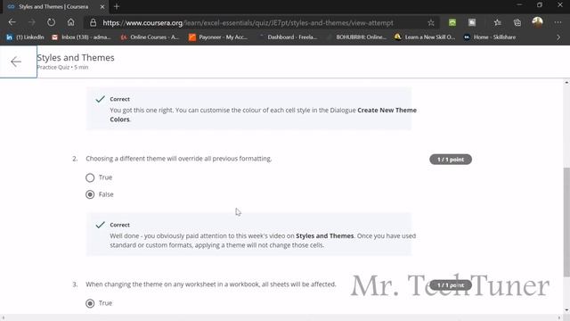The image size is (570, 321).
Task: Click the 'Create New Theme' bold text
Action: (x=387, y=110)
